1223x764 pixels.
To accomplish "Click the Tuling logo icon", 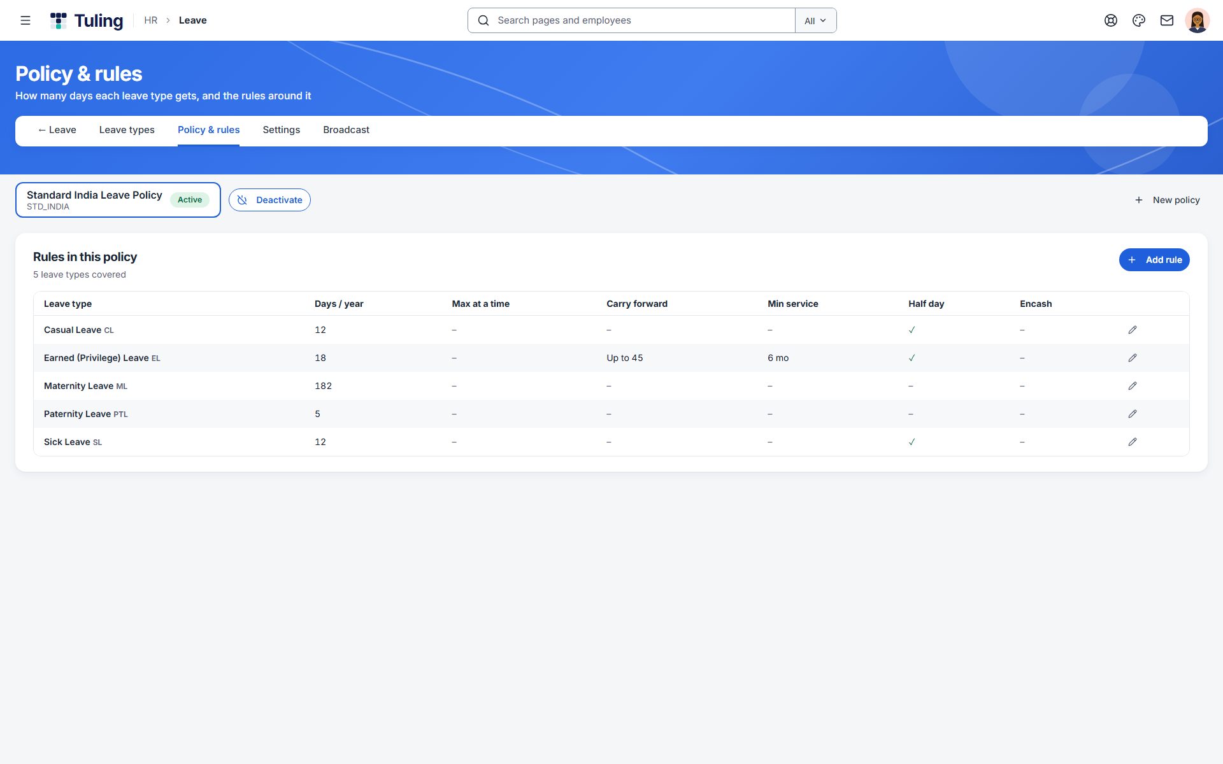I will 59,20.
